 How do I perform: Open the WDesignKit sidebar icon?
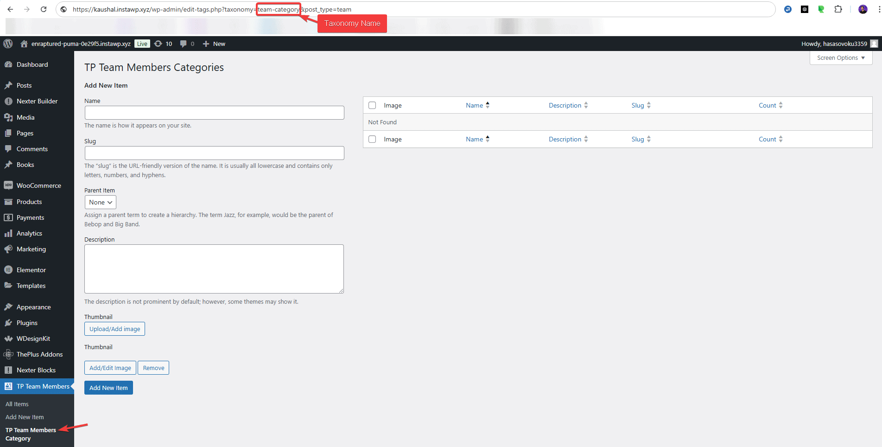9,338
